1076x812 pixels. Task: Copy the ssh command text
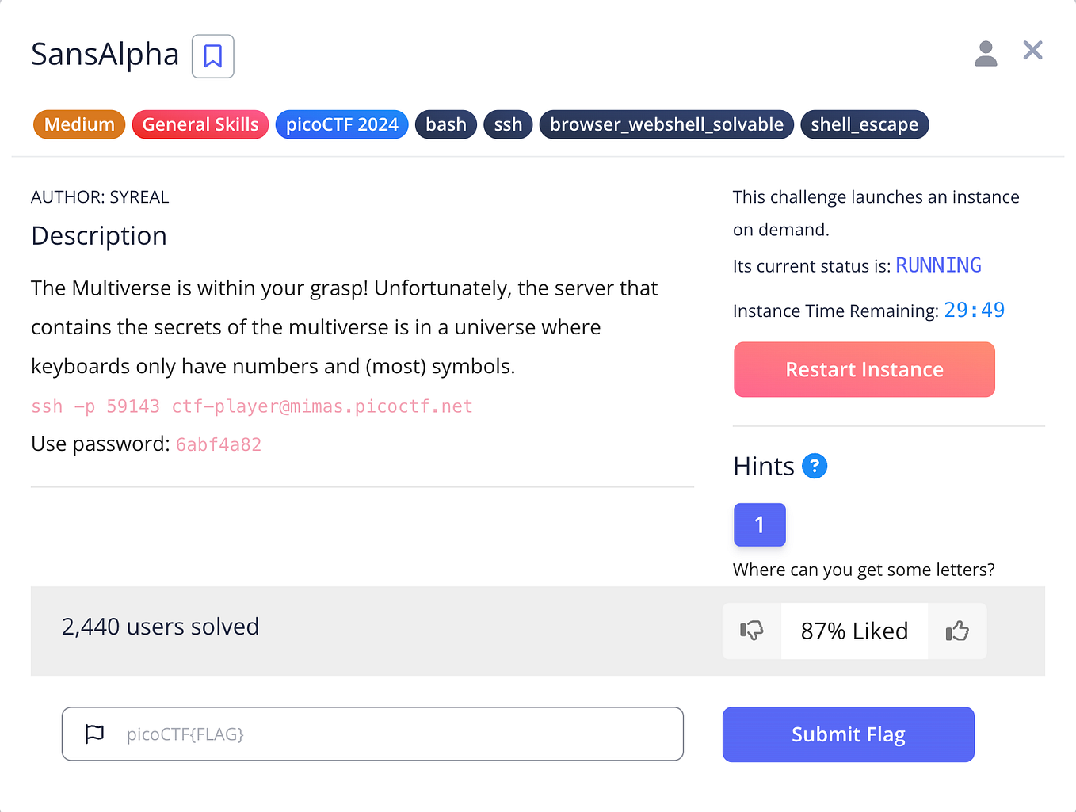251,406
